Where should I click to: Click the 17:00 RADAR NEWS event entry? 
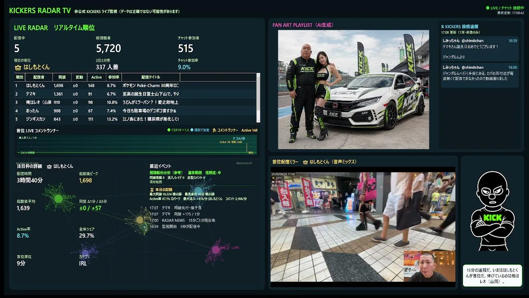(x=182, y=220)
